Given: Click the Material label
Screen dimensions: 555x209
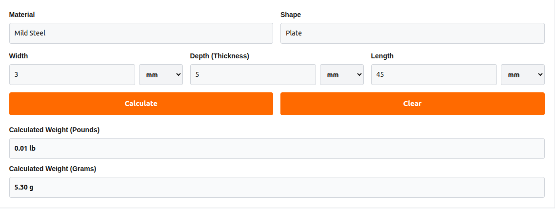Looking at the screenshot, I should 22,15.
